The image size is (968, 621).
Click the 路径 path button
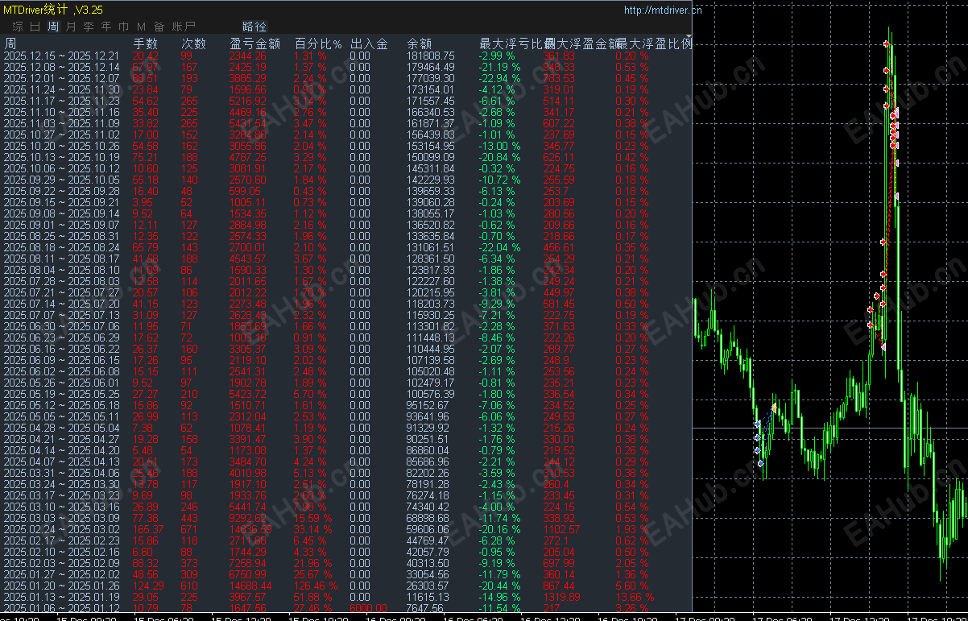[x=254, y=27]
